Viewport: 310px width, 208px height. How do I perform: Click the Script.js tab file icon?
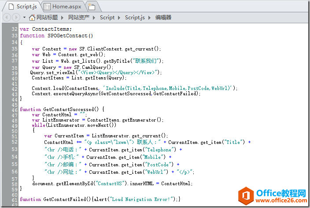click(11, 7)
